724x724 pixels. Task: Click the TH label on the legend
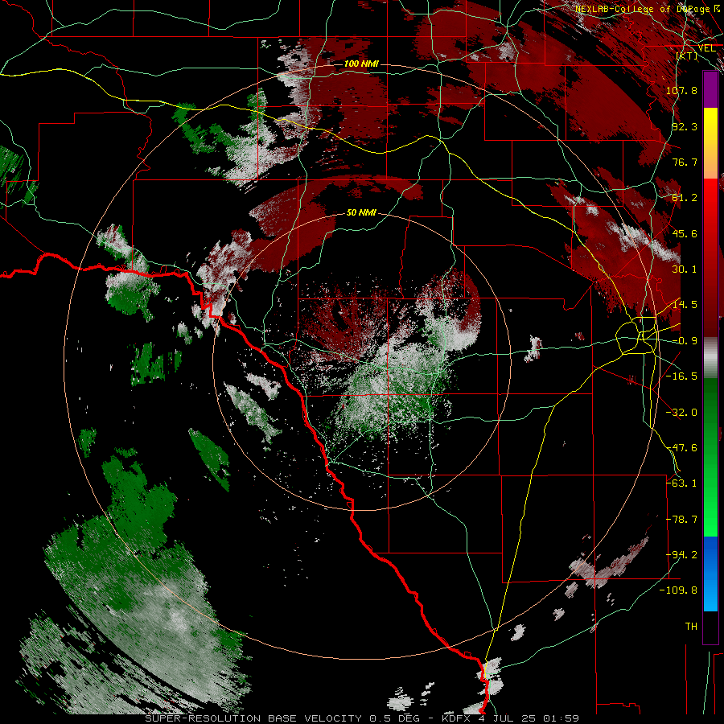point(691,627)
